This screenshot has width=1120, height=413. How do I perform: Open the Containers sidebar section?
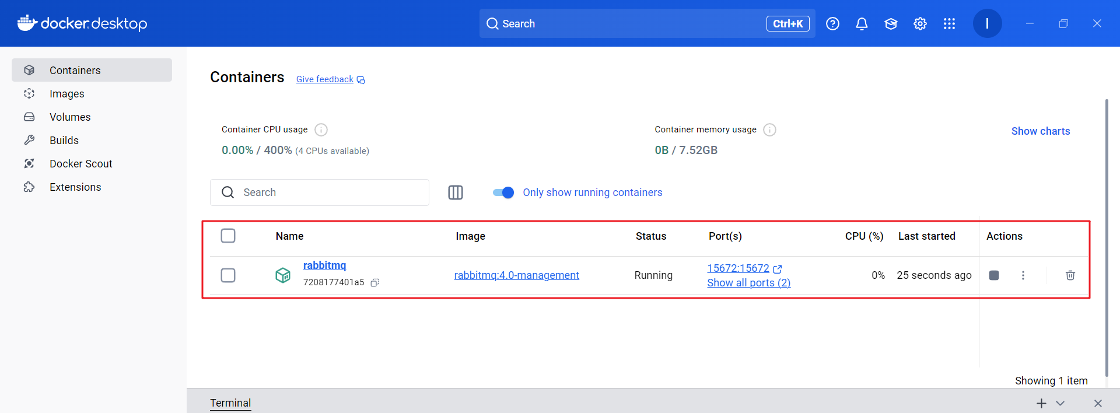pos(92,70)
